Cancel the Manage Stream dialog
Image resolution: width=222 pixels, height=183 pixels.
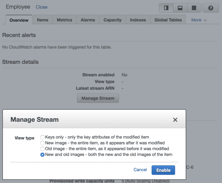point(140,170)
